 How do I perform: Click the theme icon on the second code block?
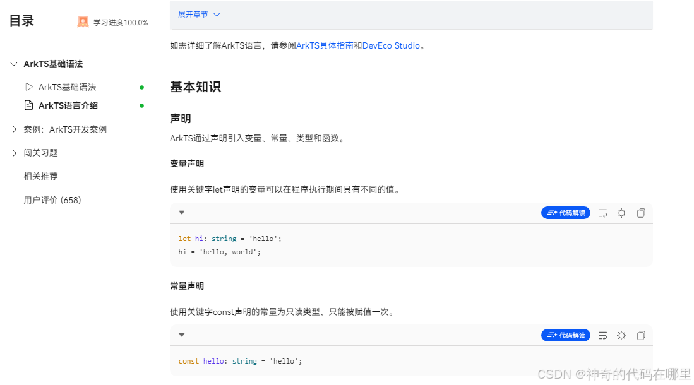(621, 335)
